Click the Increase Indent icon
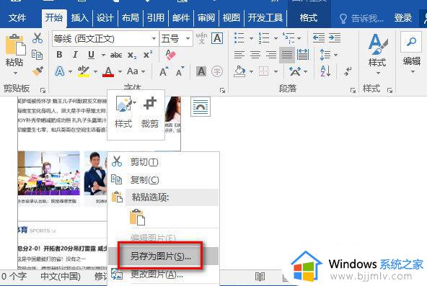427x286 pixels. pos(335,38)
